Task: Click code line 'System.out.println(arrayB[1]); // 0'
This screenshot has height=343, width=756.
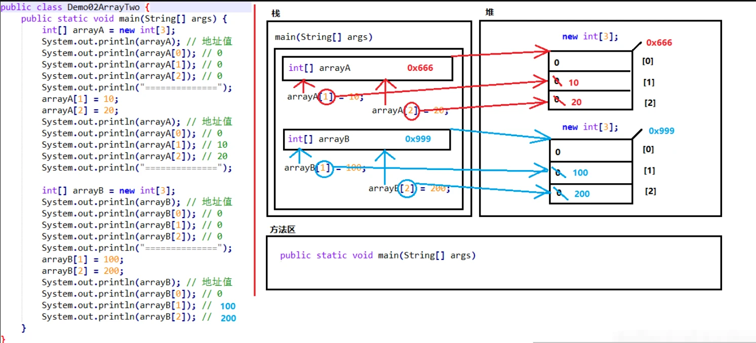Action: click(x=132, y=225)
